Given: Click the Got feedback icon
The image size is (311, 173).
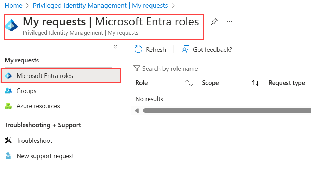Looking at the screenshot, I should pos(186,50).
